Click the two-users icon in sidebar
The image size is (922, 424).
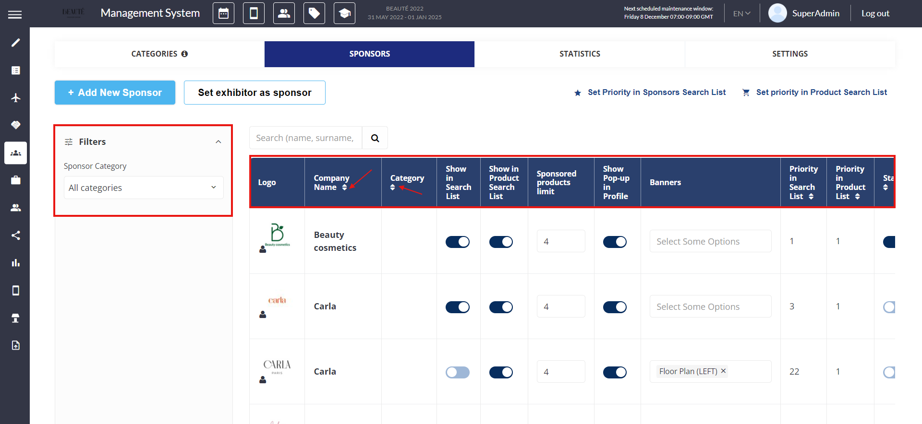(15, 208)
